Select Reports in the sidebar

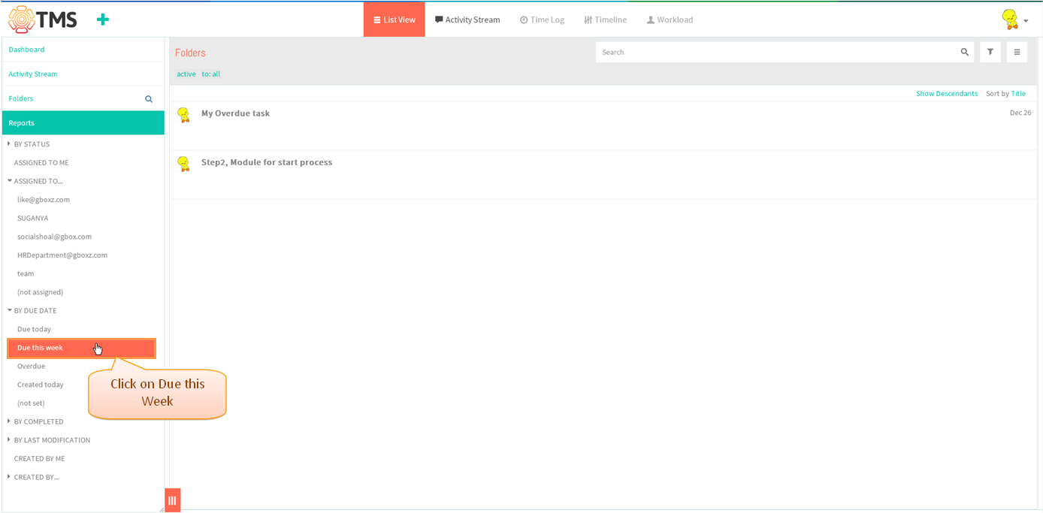click(x=83, y=123)
